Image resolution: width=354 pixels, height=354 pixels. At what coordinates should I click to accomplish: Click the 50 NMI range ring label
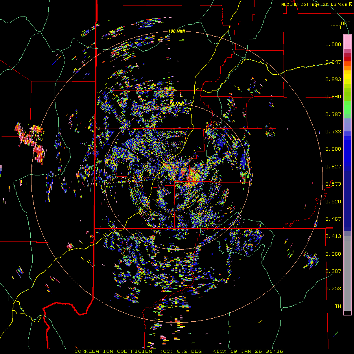[x=177, y=104]
